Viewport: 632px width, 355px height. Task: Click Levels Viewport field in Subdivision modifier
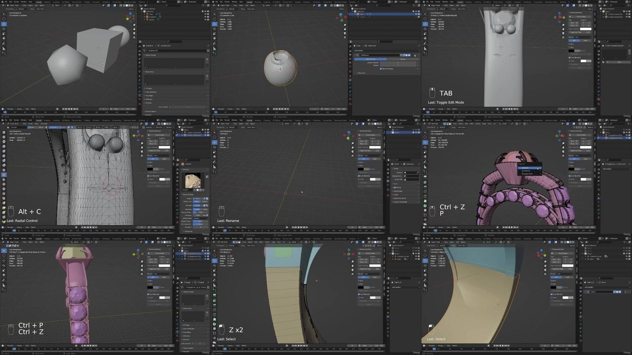click(398, 62)
